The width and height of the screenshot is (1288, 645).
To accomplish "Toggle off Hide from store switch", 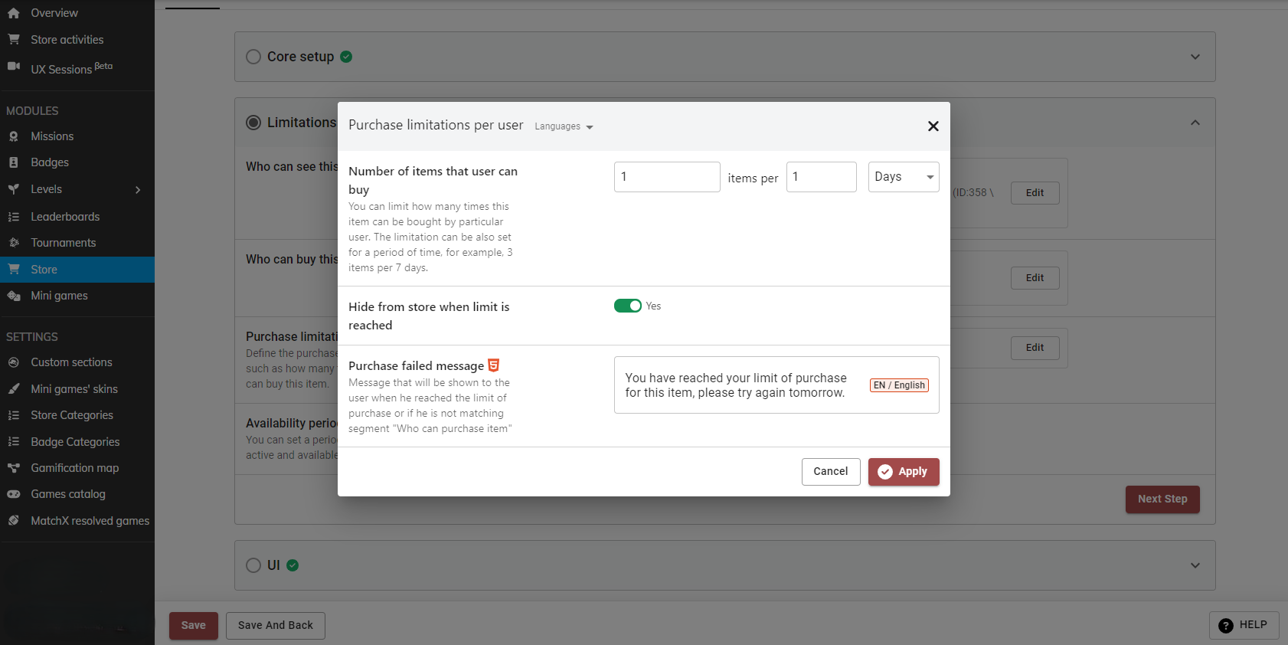I will point(627,306).
